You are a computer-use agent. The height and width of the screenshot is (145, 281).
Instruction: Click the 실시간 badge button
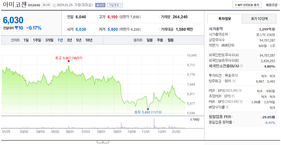(x=100, y=5)
